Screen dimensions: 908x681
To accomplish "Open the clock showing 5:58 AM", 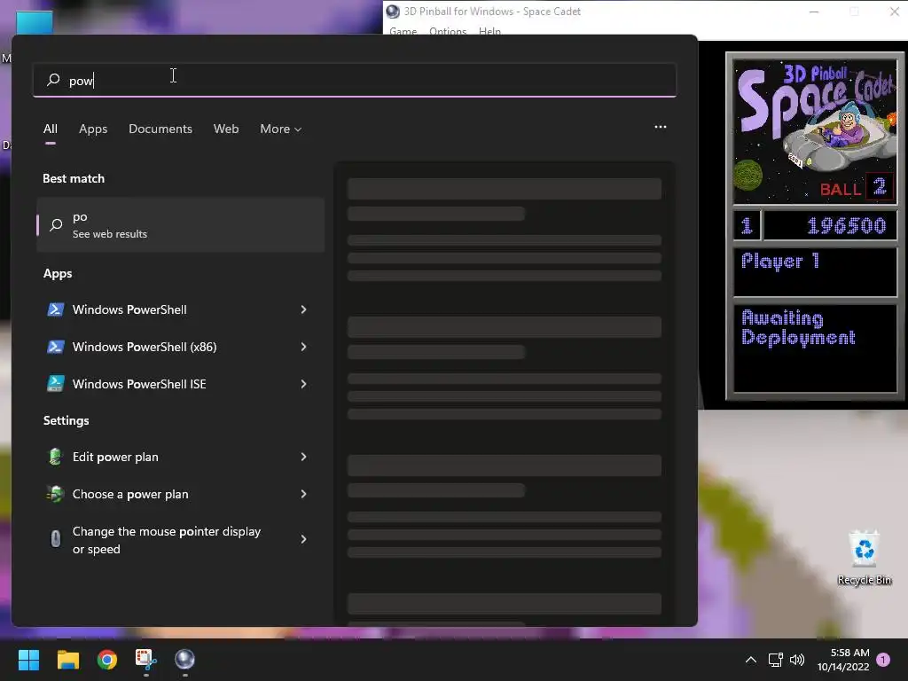I will click(844, 660).
